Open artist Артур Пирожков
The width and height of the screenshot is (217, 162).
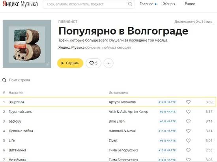point(122,102)
